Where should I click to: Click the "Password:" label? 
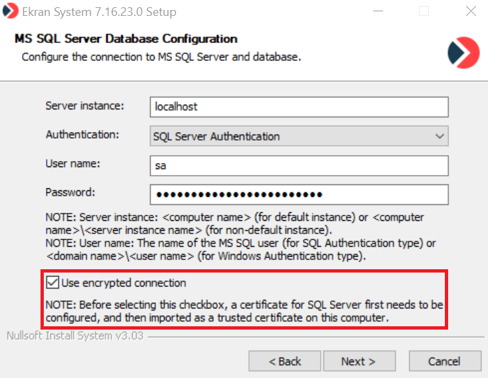coord(70,192)
